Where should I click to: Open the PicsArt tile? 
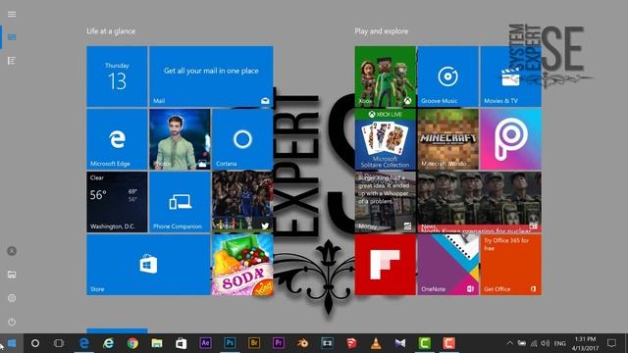pos(510,139)
